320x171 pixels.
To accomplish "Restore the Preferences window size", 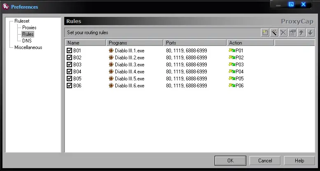I will tap(291, 4).
